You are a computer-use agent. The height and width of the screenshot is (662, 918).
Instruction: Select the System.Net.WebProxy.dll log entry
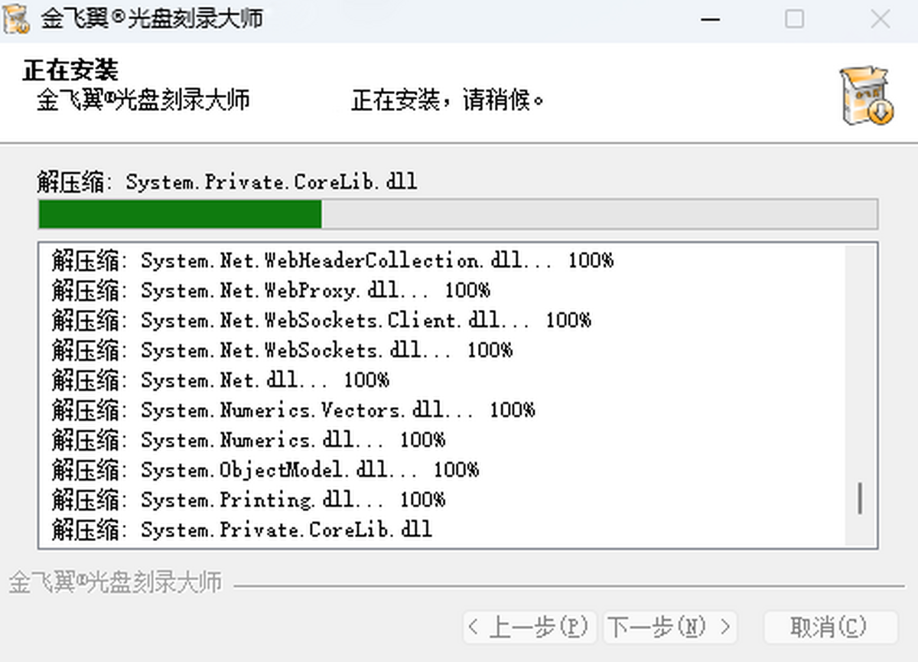[271, 291]
